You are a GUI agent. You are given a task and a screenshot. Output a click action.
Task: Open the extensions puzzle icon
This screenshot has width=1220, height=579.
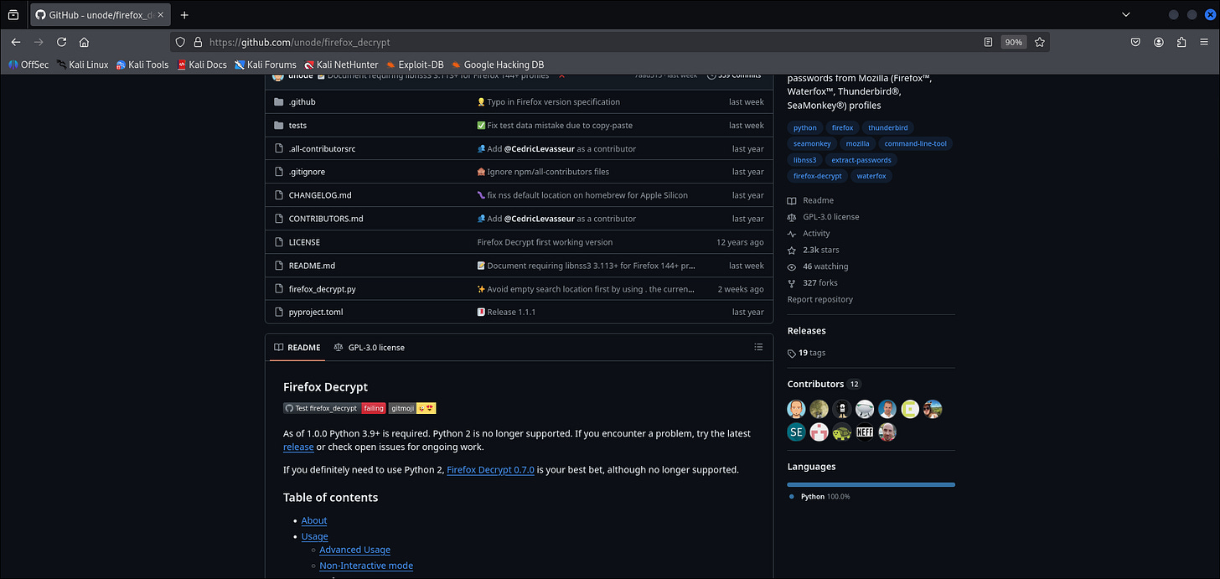pos(1181,42)
